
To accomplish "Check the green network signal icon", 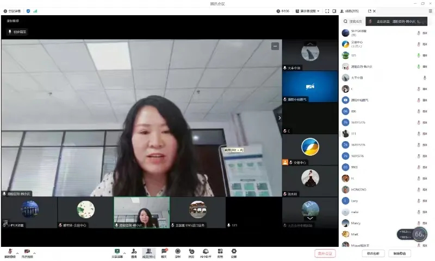I will 35,11.
